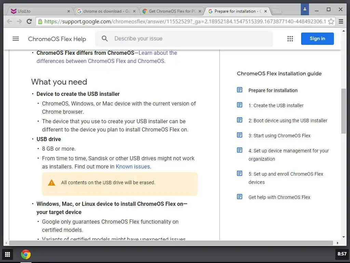This screenshot has width=350, height=263.
Task: Click the URL address bar
Action: click(185, 22)
